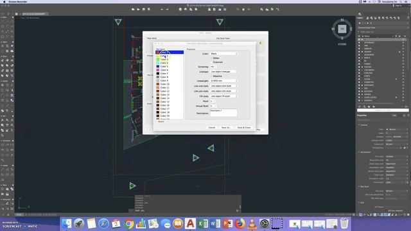Screen dimensions: 411x231
Task: Click the S compass direction on the ViewCube
Action: (x=342, y=38)
